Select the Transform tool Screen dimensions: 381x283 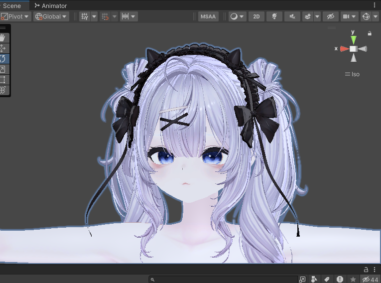2,90
